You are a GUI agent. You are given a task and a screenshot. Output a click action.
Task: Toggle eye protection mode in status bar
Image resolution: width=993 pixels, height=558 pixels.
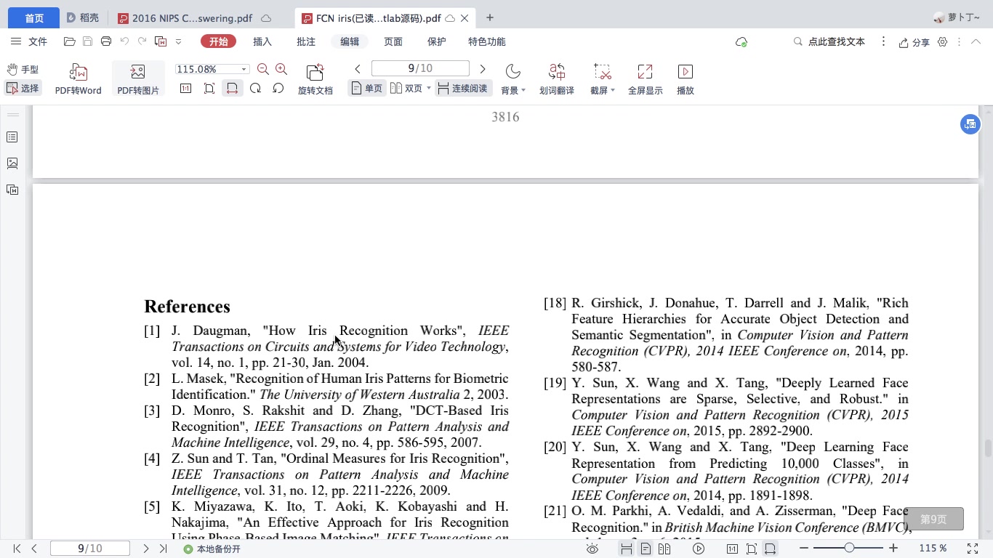(x=592, y=549)
